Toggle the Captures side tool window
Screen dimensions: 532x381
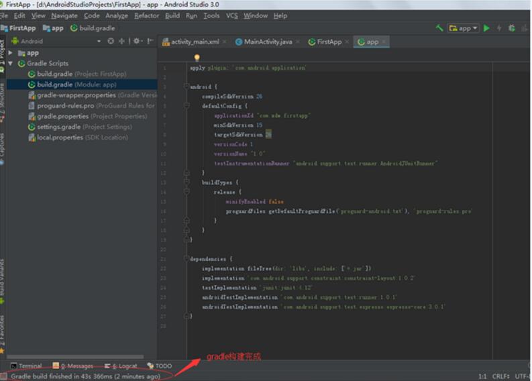point(3,149)
